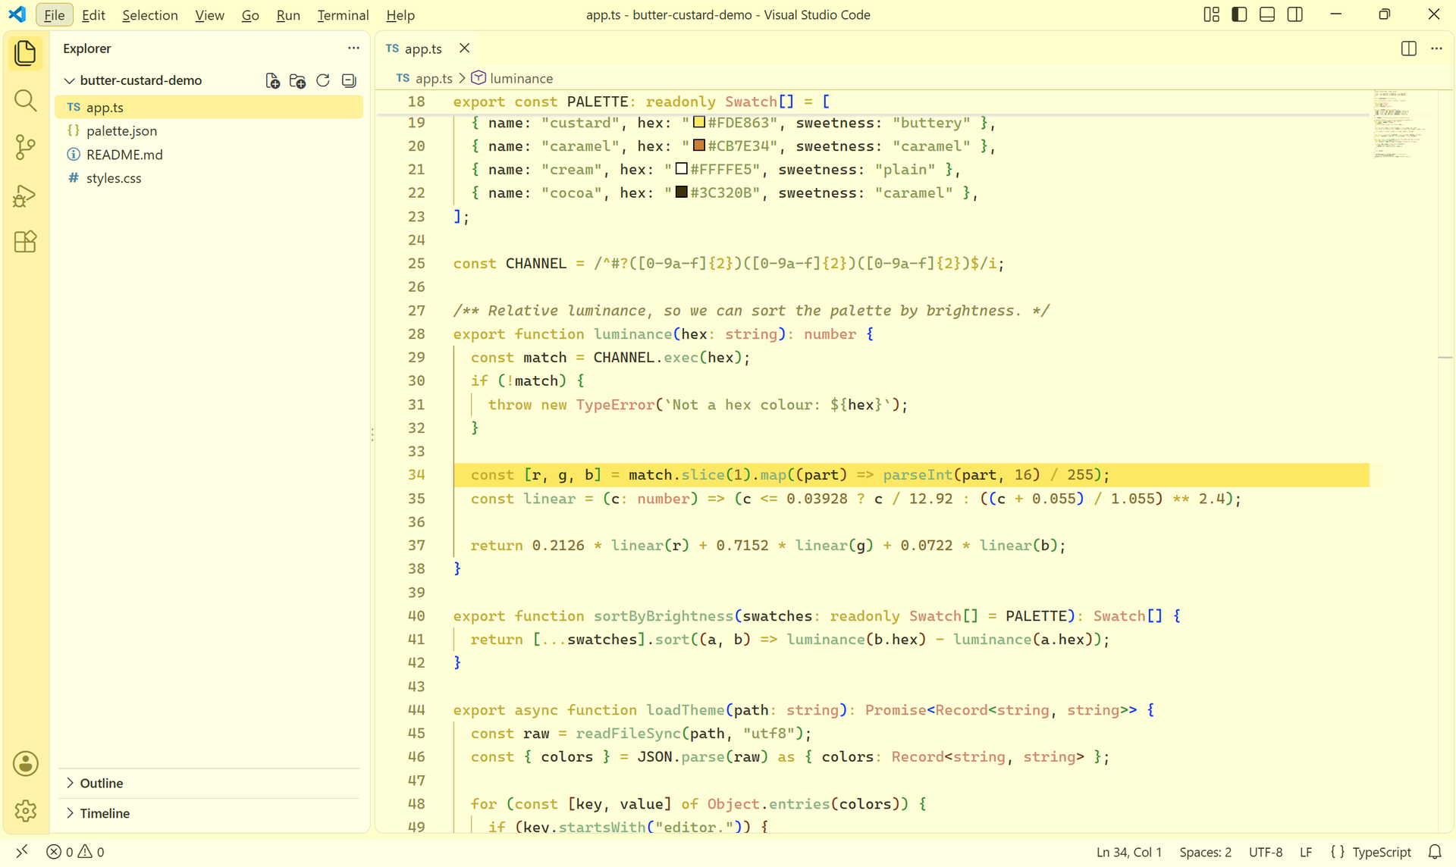Split the editor to the right

[1409, 49]
